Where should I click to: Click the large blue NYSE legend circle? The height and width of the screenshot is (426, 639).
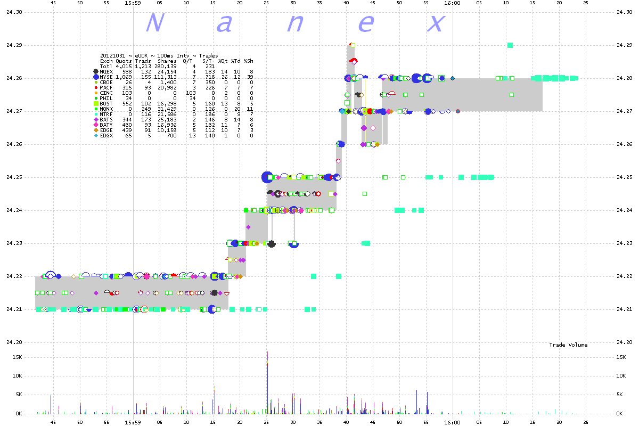pos(96,77)
